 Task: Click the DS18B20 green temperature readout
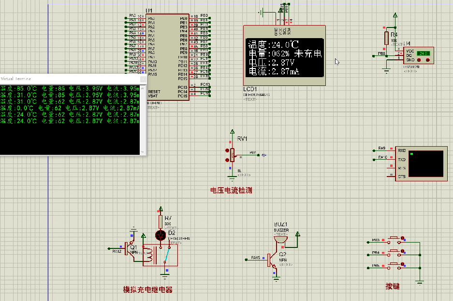[423, 53]
